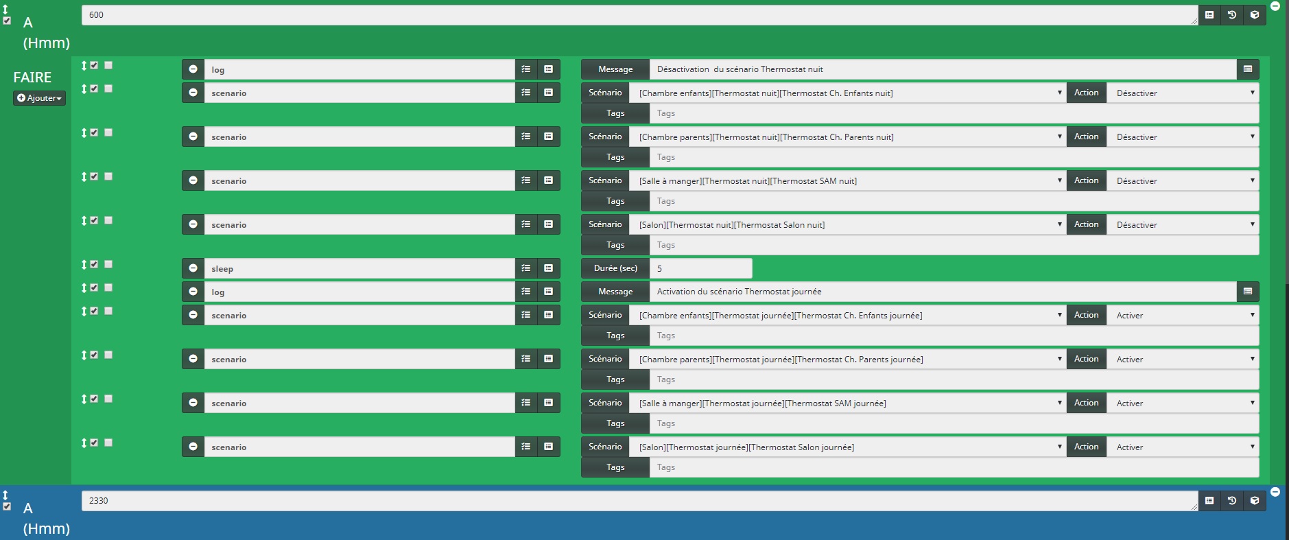The image size is (1289, 540).
Task: Click the Tags field under Thermostat Salon journée scenario
Action: 954,467
